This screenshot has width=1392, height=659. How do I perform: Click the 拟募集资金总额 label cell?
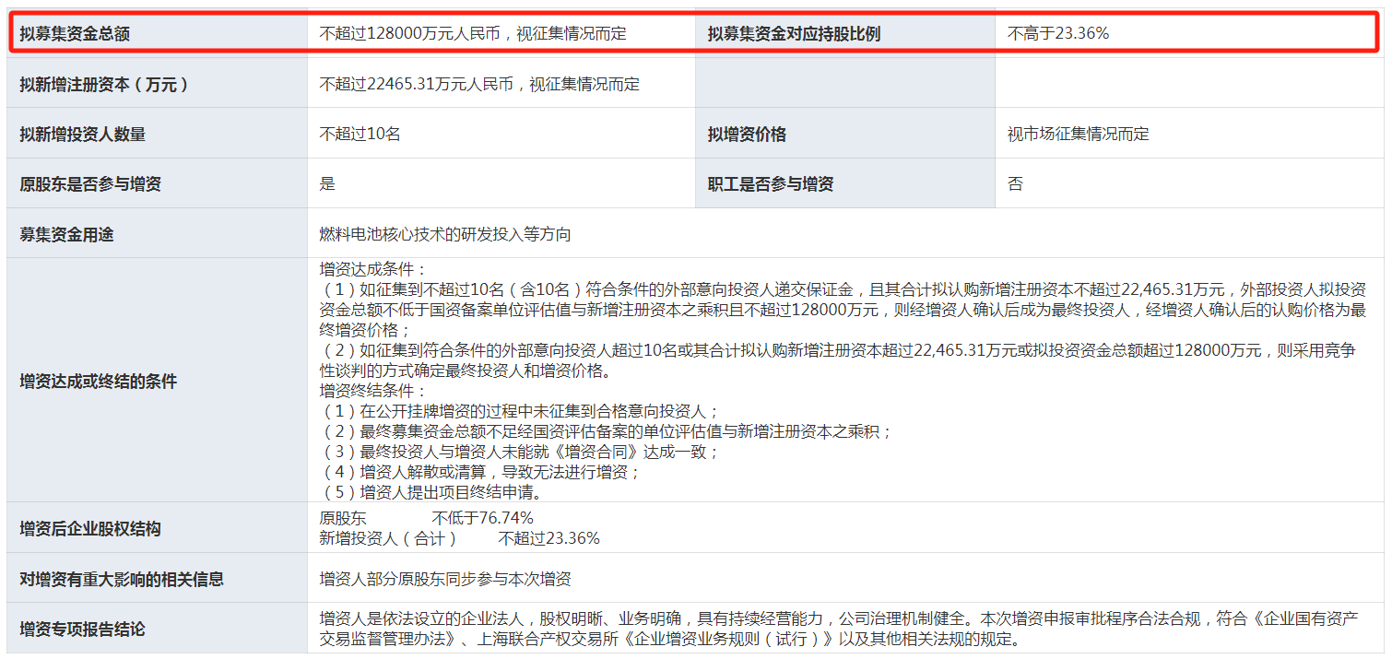click(x=76, y=34)
